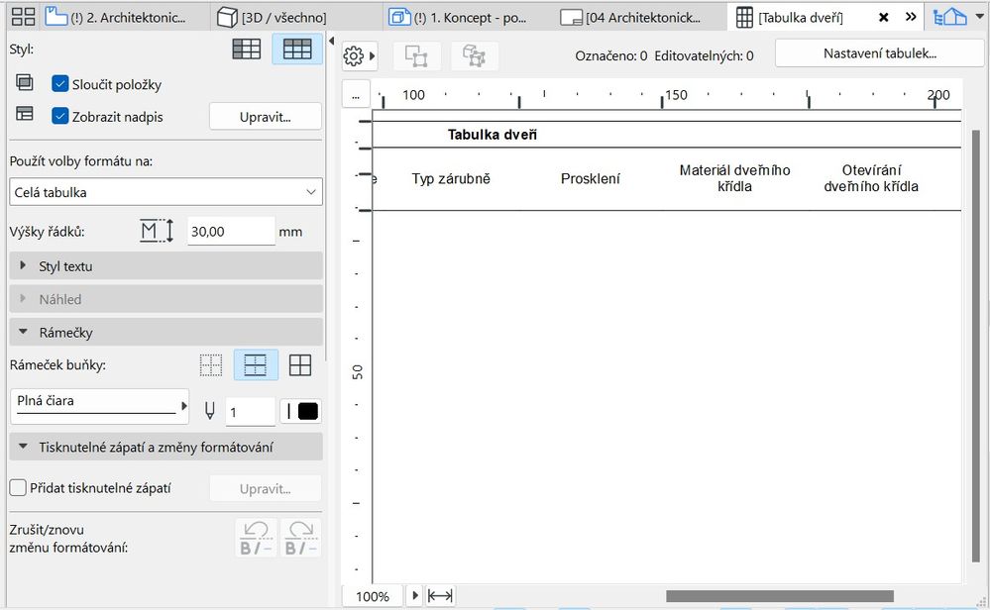Click undo formatting change icon
The height and width of the screenshot is (610, 990).
[x=256, y=538]
